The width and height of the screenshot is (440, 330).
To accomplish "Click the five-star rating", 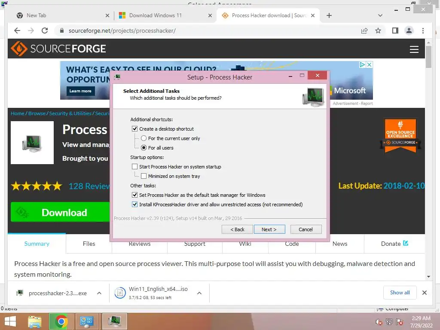I will point(37,186).
